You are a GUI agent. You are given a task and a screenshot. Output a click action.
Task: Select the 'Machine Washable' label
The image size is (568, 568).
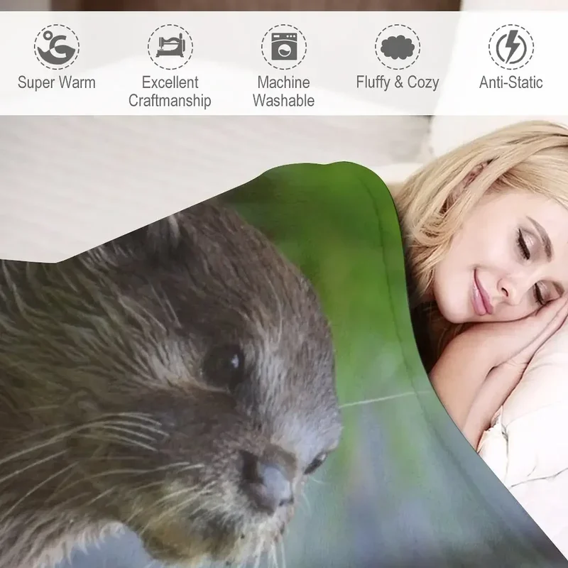point(283,92)
